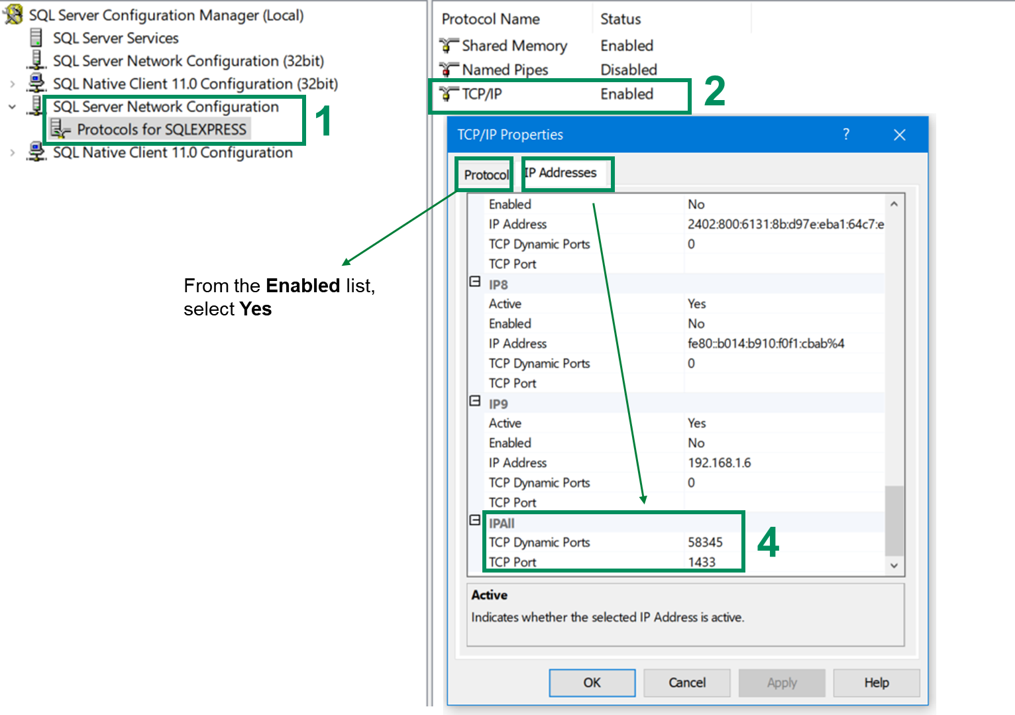Click the IP8 TCP Port label
Image resolution: width=1015 pixels, height=715 pixels.
click(x=512, y=383)
